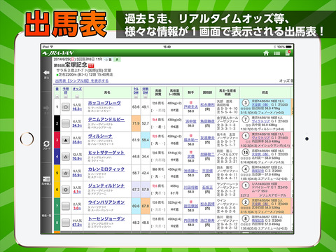
Task: Open the 機能一覧 function list in sidebar
Action: [x=46, y=216]
